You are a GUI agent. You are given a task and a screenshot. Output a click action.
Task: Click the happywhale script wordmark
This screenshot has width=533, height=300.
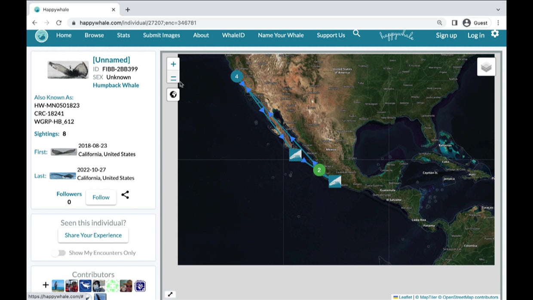coord(397,36)
